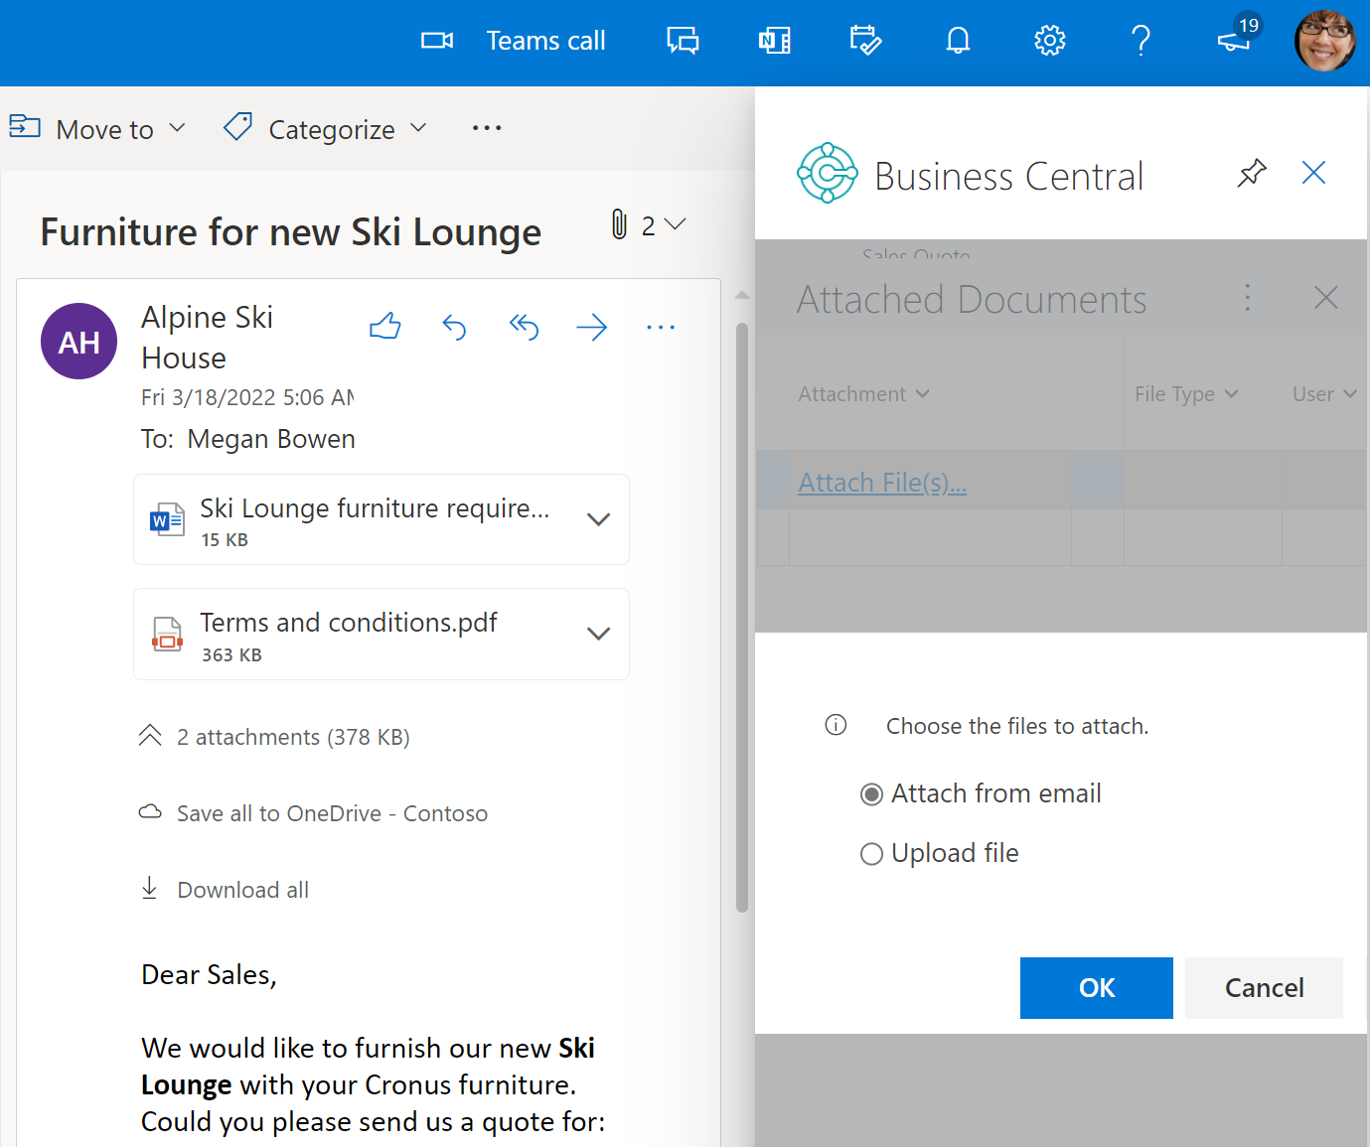
Task: Select the Attach from email option
Action: click(871, 793)
